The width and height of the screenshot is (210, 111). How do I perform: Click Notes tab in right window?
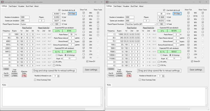[x=109, y=85]
